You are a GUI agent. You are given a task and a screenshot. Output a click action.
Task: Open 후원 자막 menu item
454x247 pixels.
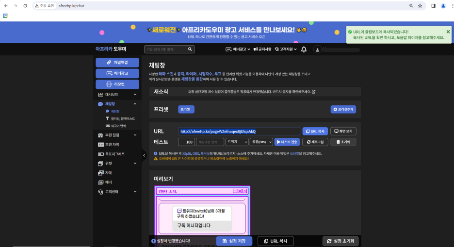click(x=109, y=145)
